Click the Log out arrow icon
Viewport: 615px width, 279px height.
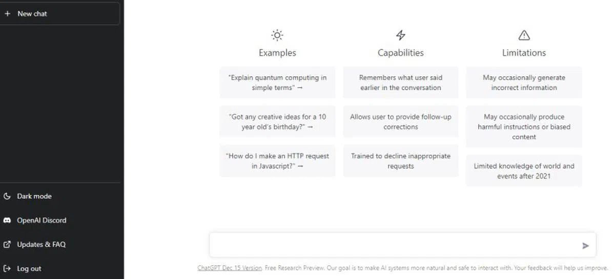point(7,269)
